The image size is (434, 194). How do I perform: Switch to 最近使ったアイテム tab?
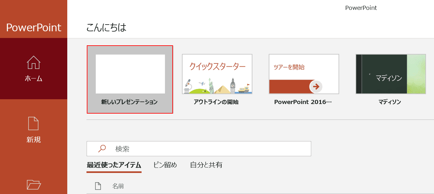tap(114, 165)
